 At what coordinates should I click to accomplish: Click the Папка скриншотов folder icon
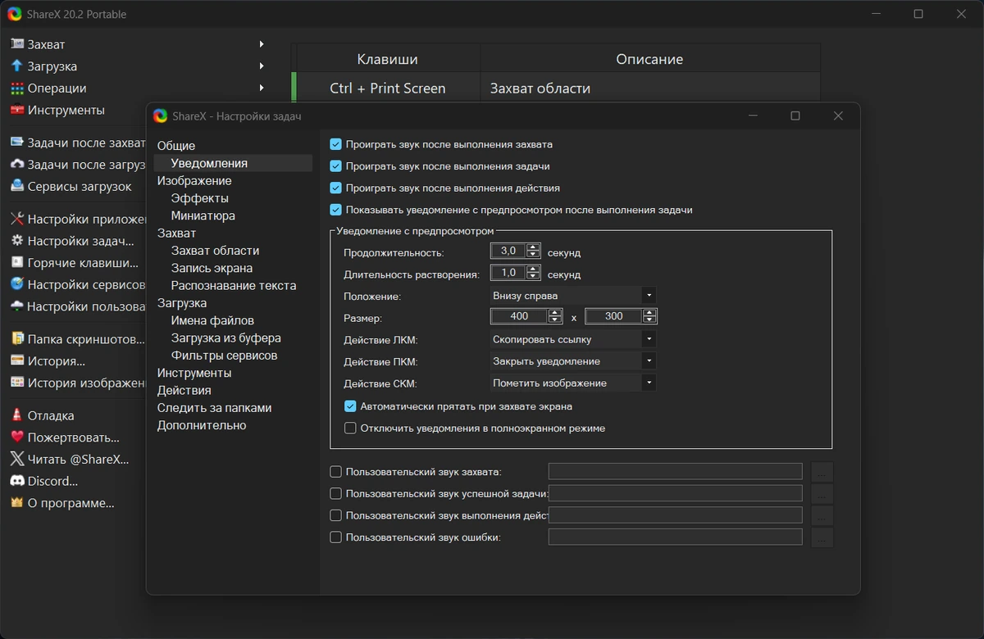[16, 339]
